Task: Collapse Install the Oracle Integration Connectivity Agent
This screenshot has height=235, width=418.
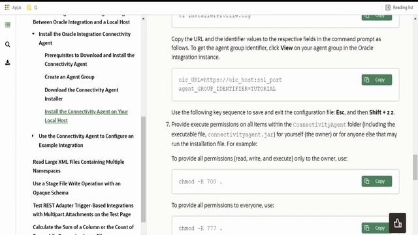Action: (x=33, y=34)
